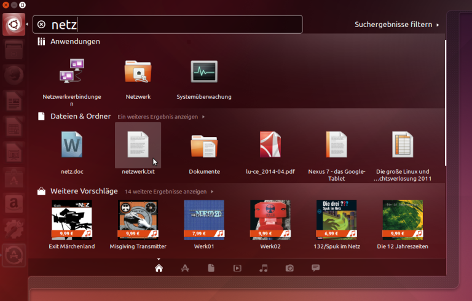Open Files manager in launcher
This screenshot has width=472, height=301.
[x=14, y=50]
